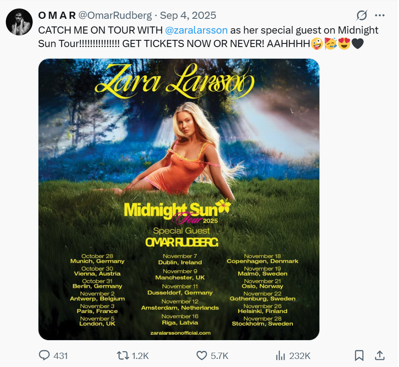Click the O M A R display name
This screenshot has height=367, width=399.
coord(57,15)
